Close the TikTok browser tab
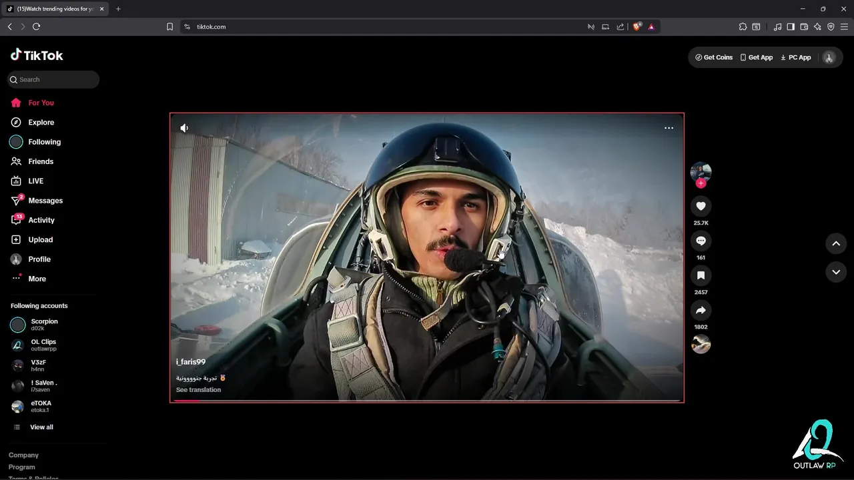The image size is (854, 480). 101,9
